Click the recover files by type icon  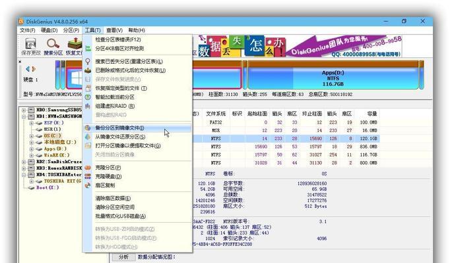pyautogui.click(x=88, y=88)
